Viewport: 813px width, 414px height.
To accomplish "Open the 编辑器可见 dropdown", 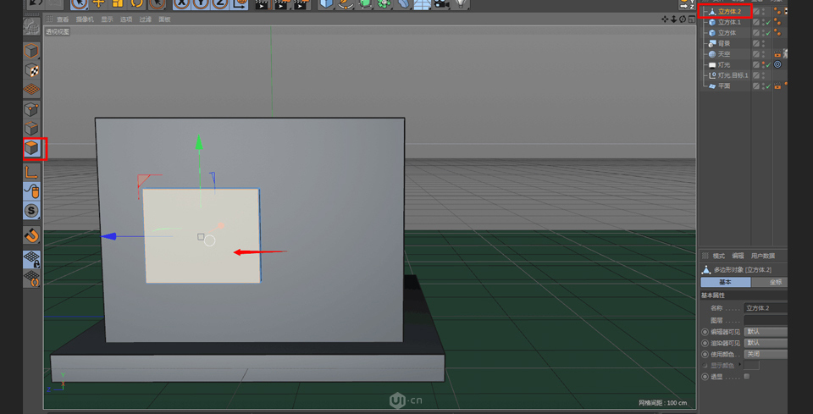I will pos(765,332).
